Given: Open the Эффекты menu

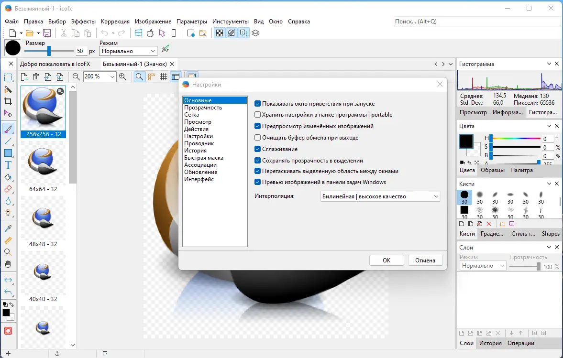Looking at the screenshot, I should coord(83,22).
